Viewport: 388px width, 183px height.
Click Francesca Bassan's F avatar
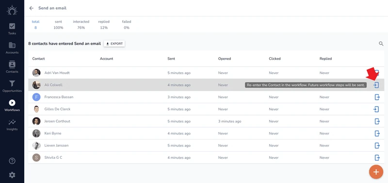point(36,97)
